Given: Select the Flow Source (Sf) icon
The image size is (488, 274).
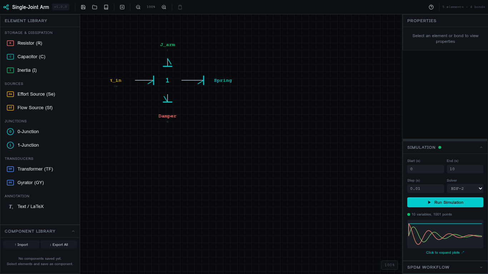Looking at the screenshot, I should (x=10, y=108).
